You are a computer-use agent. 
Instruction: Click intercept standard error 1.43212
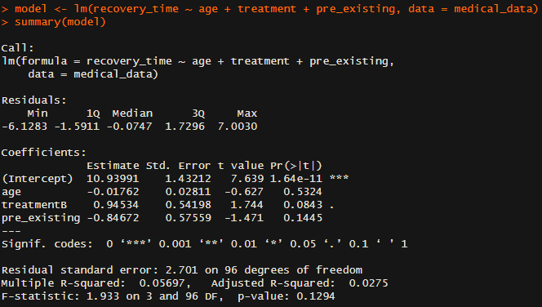188,179
